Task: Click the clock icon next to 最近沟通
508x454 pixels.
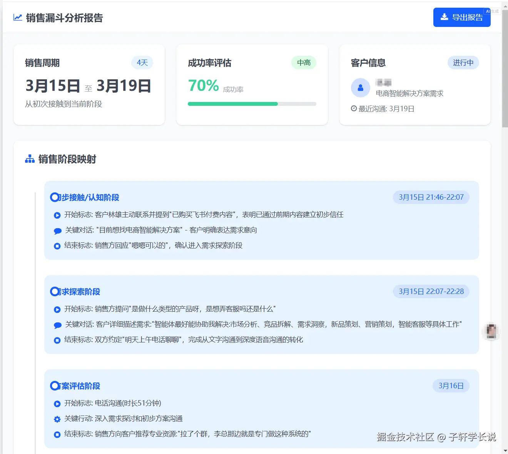Action: [354, 108]
